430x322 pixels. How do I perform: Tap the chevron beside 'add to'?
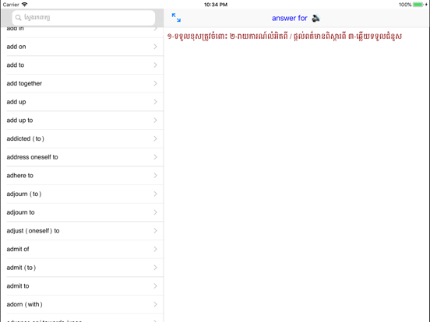click(x=156, y=65)
